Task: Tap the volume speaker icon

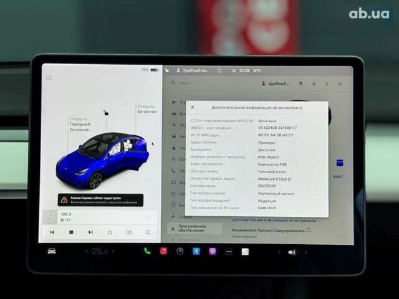Action: tap(292, 252)
